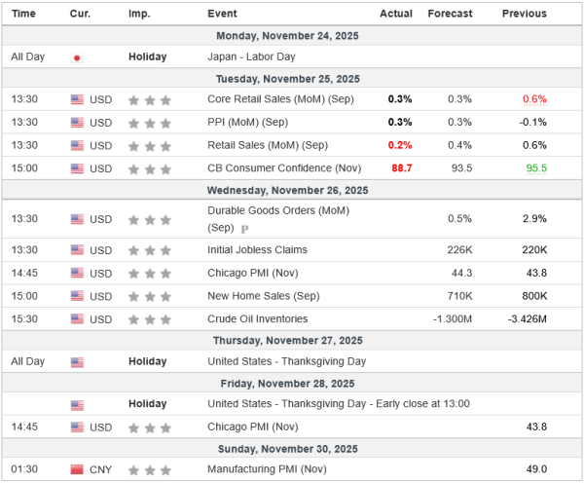This screenshot has height=483, width=584.
Task: Click the US flag in the Initial Jobless Claims row
Action: coord(77,250)
